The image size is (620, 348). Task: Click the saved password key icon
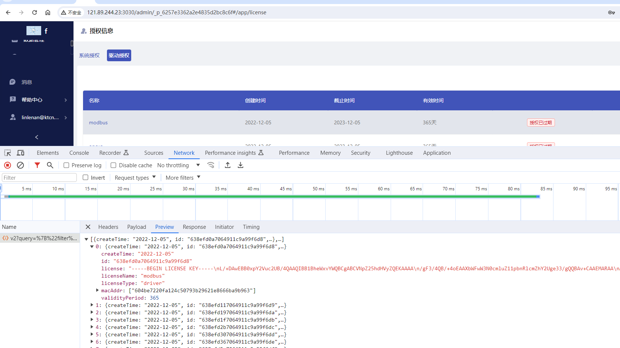[612, 12]
